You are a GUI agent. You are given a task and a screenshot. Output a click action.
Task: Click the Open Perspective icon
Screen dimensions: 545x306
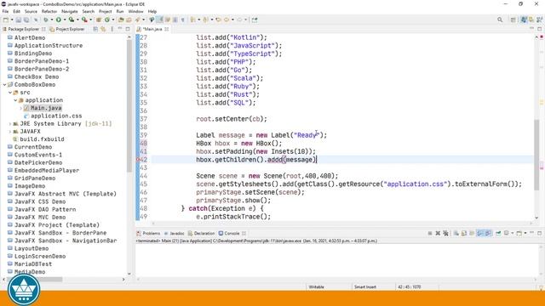[513, 20]
